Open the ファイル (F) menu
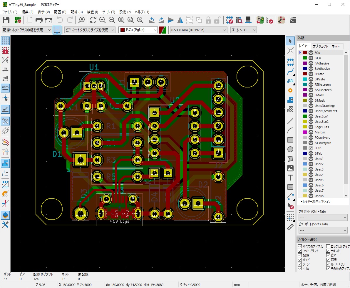 [x=10, y=12]
